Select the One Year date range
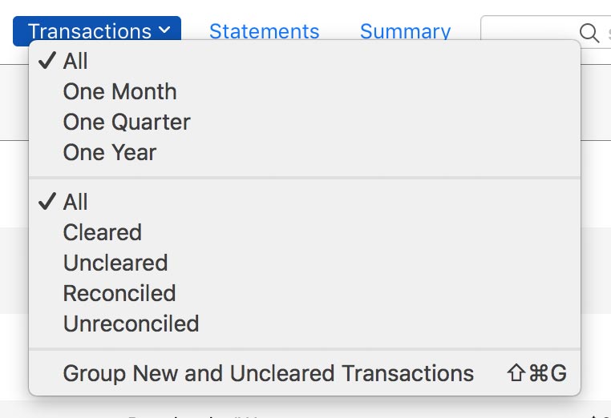Viewport: 611px width, 418px height. pos(110,153)
